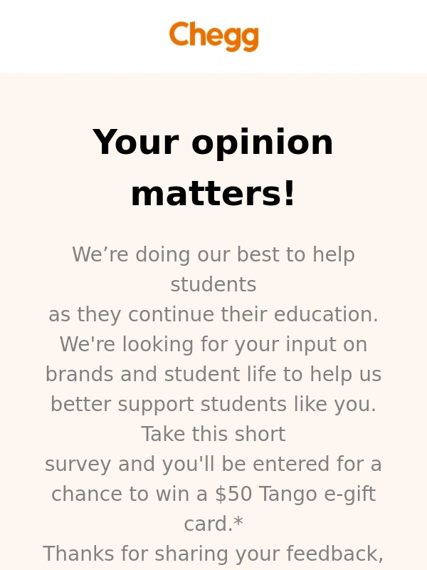Screen dimensions: 427x570
Task: Click the line "better support students like you."
Action: click(213, 405)
